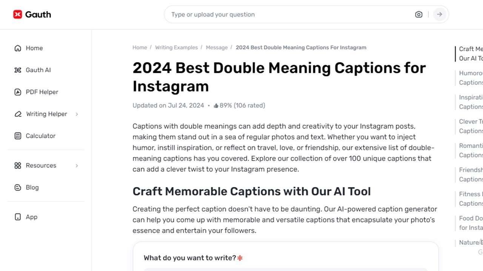Jump to Humorous Captions section
The height and width of the screenshot is (271, 483).
470,78
